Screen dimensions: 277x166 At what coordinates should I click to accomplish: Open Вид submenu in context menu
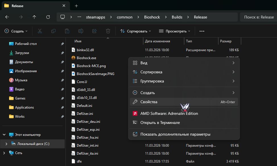(x=184, y=63)
